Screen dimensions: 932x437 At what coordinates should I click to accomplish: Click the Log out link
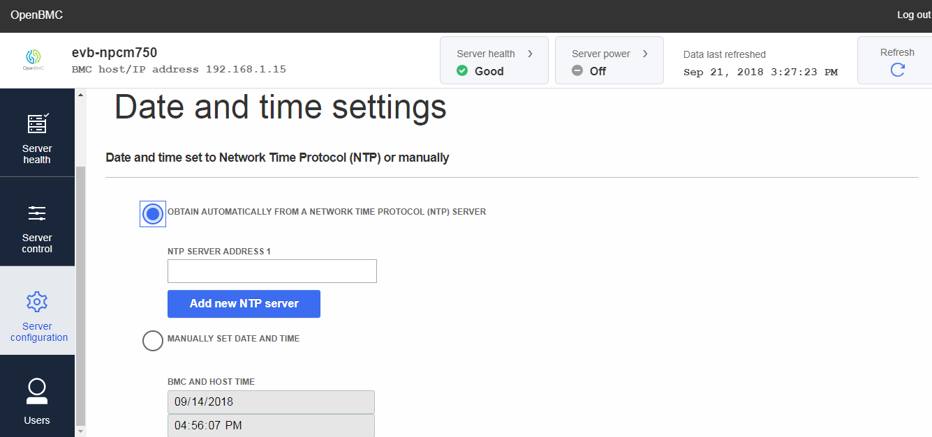point(913,15)
